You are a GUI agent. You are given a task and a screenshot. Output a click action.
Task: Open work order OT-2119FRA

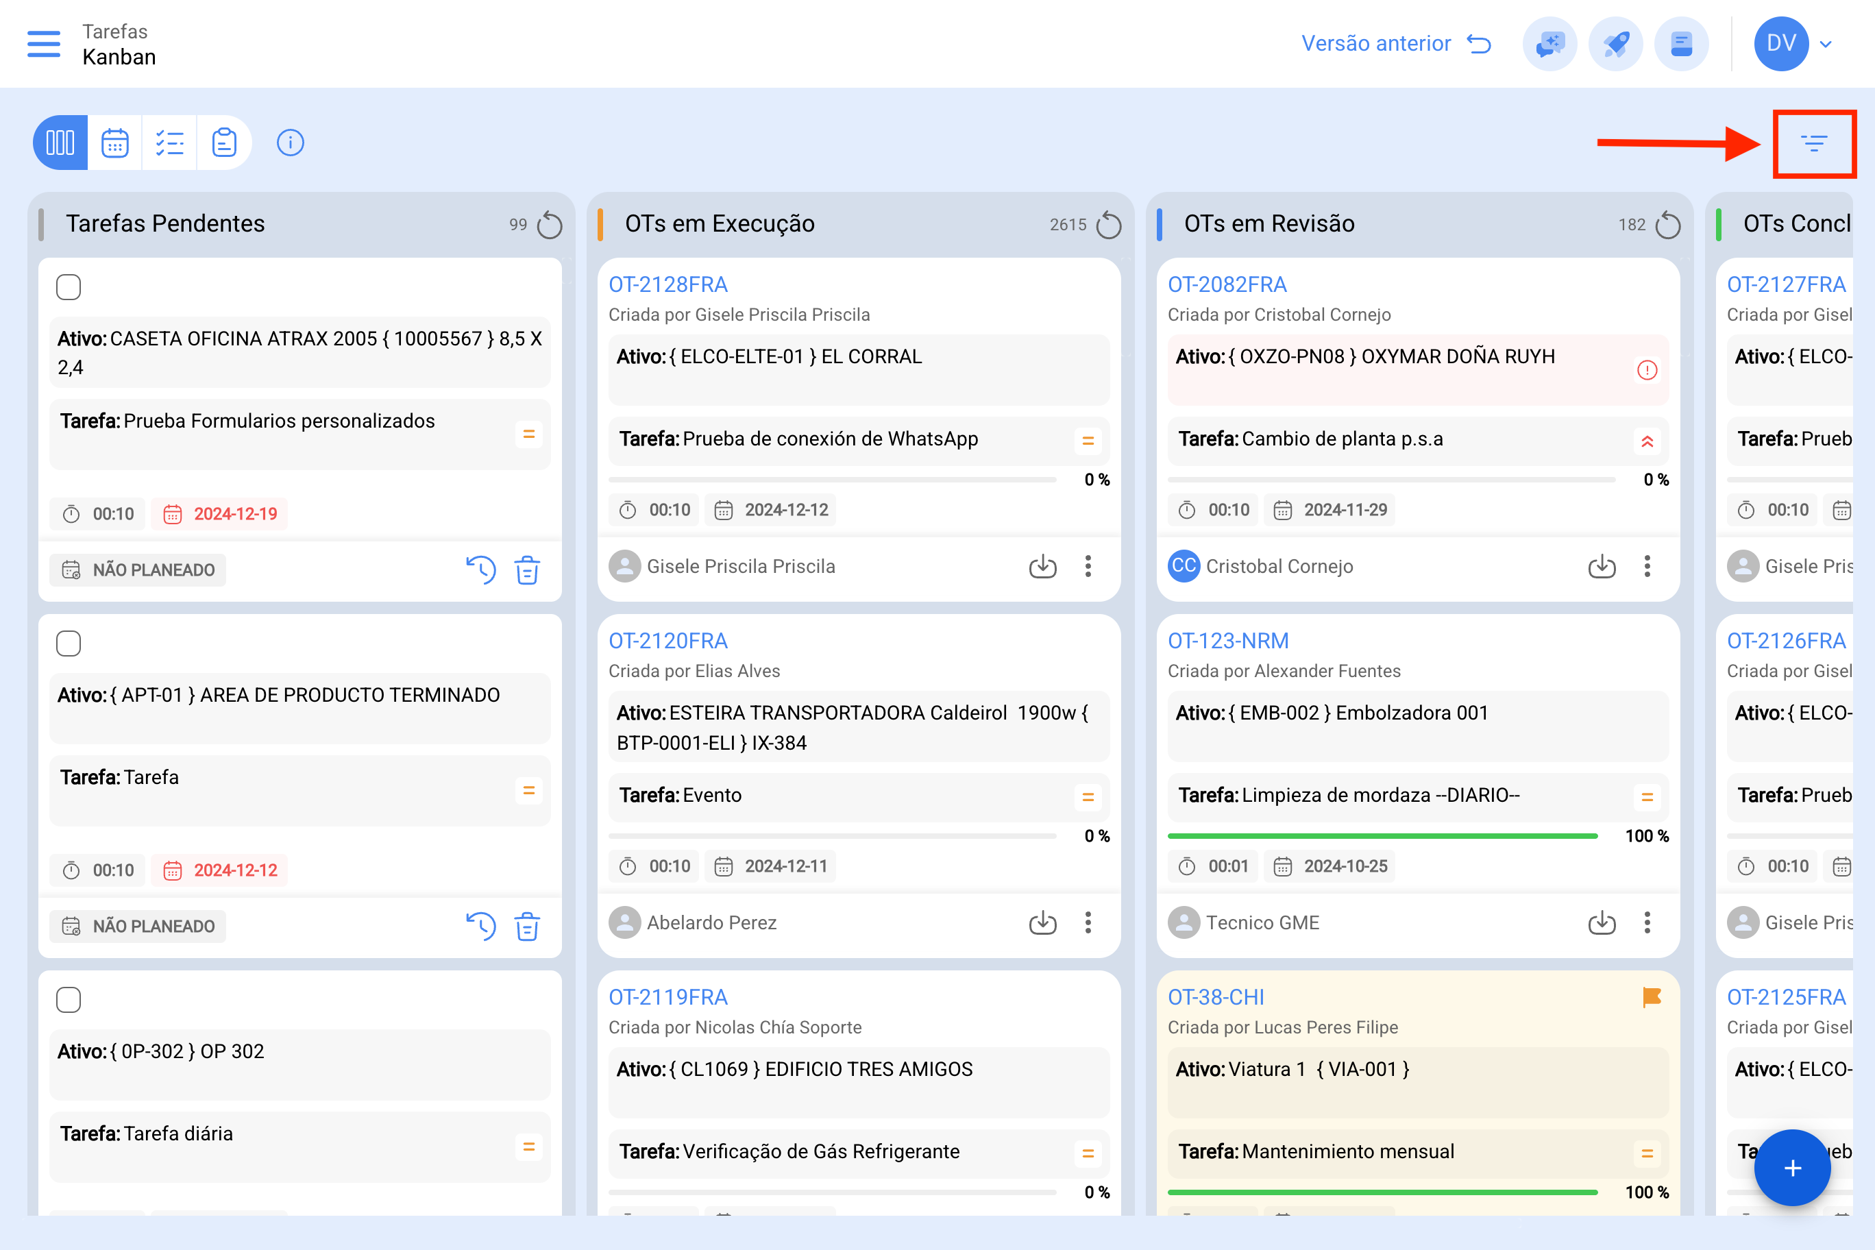668,997
